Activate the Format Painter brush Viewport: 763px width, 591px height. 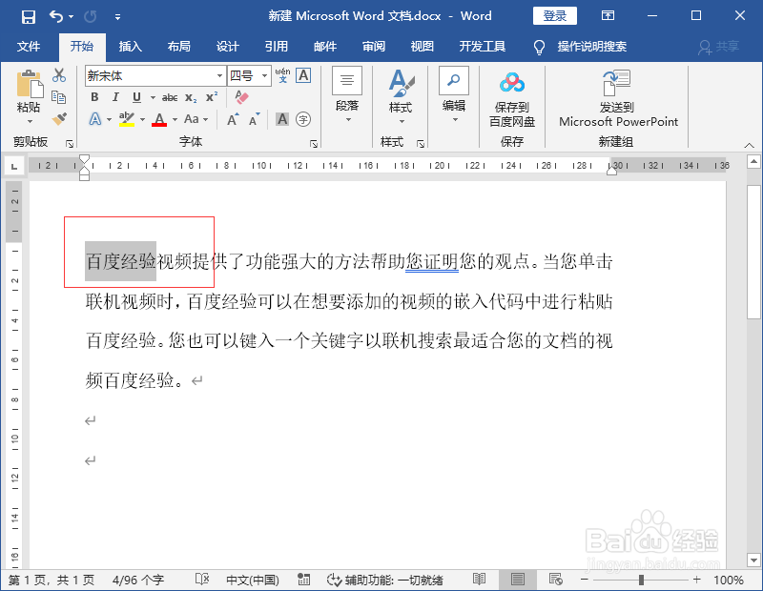(59, 119)
